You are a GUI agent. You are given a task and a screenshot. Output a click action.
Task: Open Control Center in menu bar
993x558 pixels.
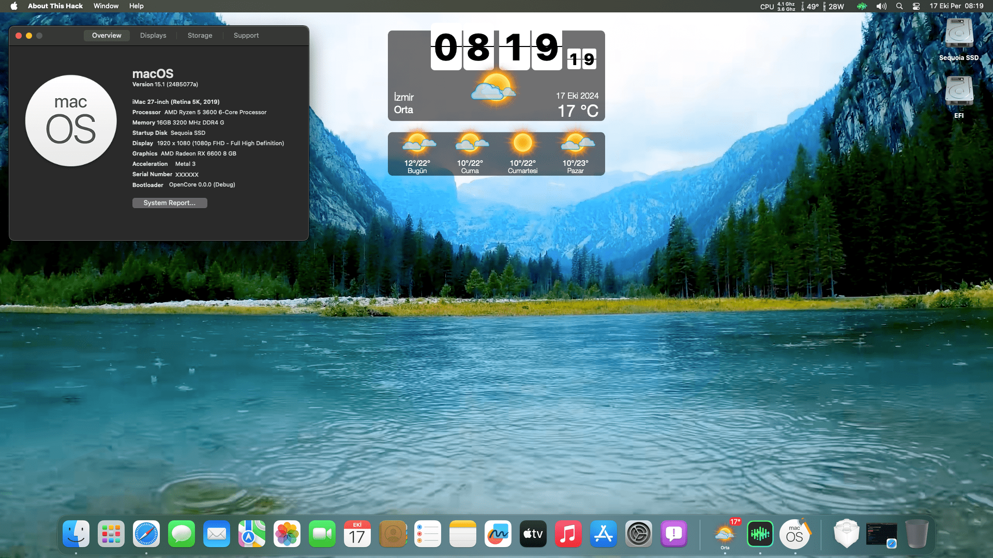[x=916, y=6]
